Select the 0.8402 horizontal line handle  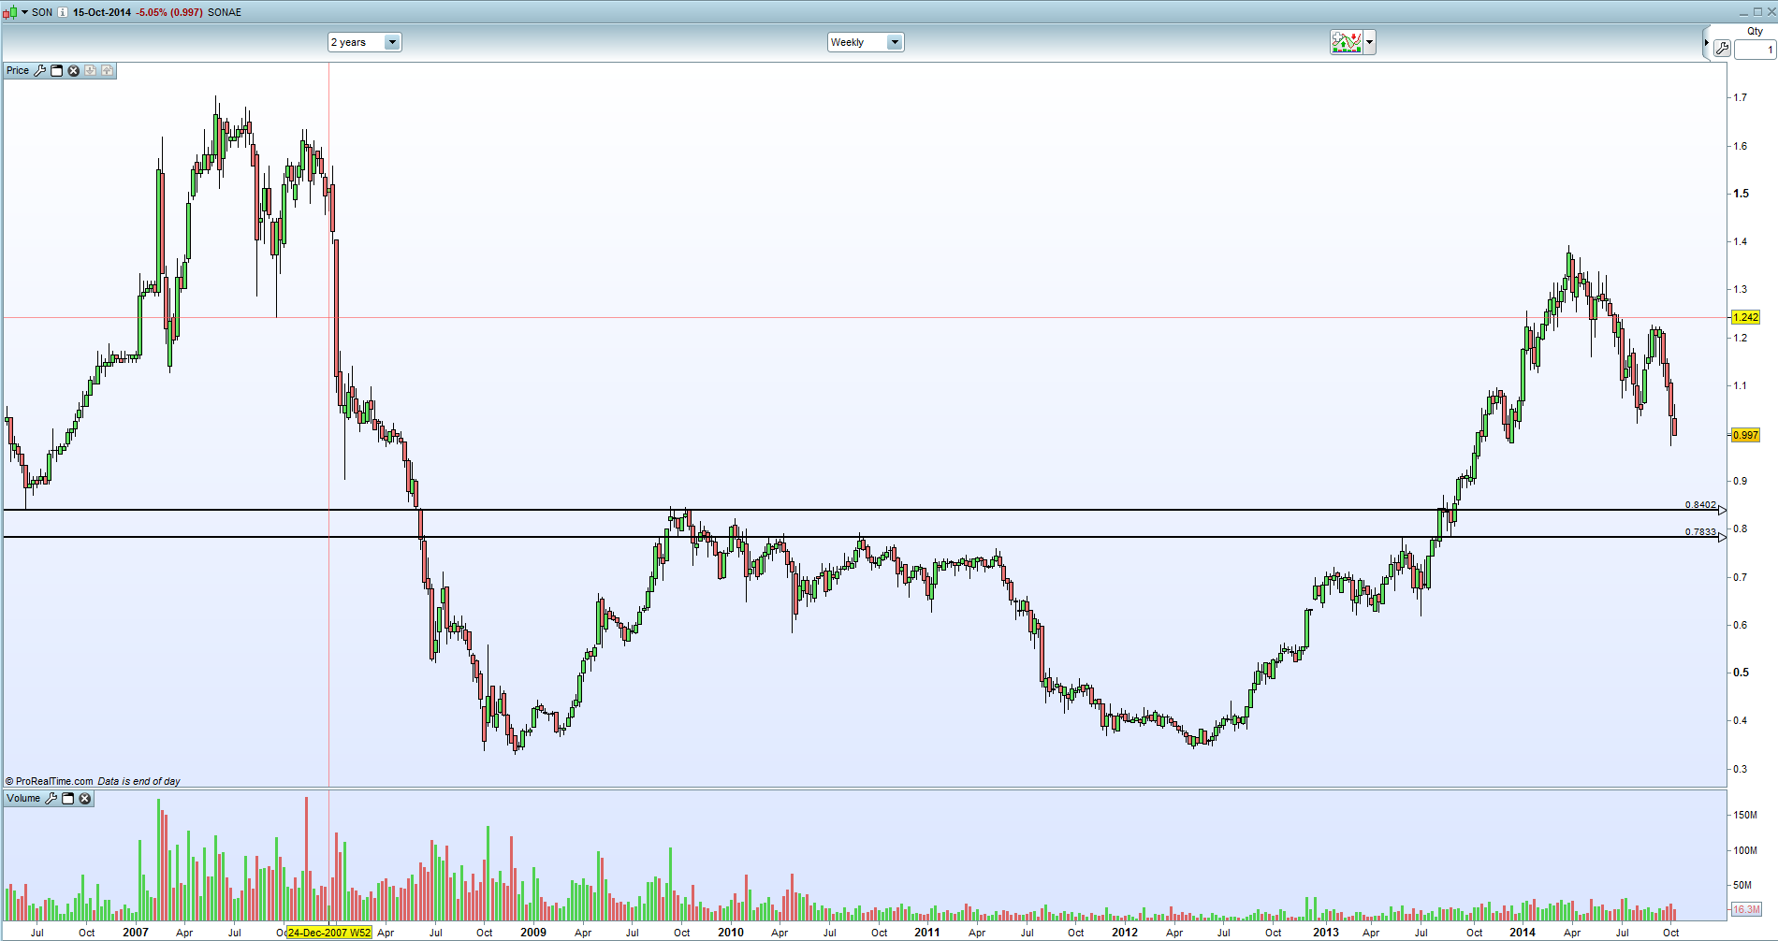(x=1723, y=511)
